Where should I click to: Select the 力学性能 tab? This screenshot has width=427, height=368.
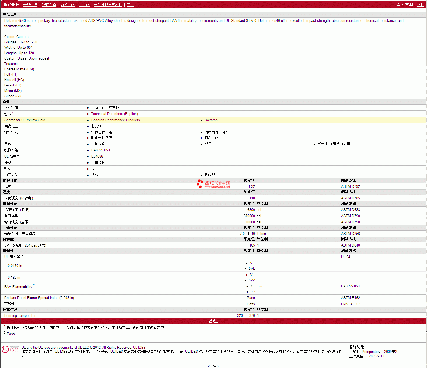pos(68,5)
